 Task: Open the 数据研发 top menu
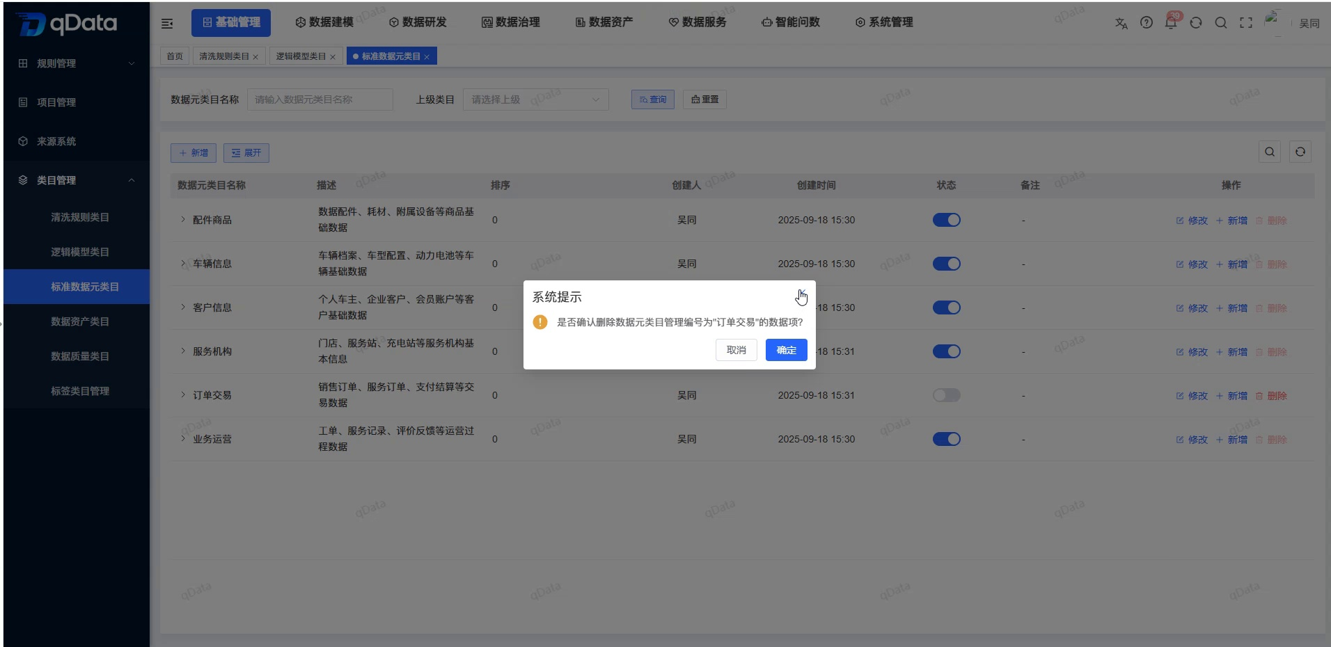point(418,22)
